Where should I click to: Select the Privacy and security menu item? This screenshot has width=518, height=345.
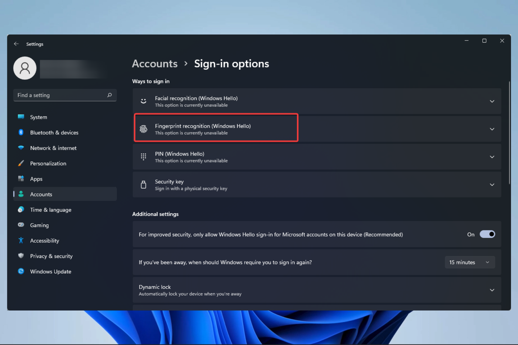pos(51,256)
